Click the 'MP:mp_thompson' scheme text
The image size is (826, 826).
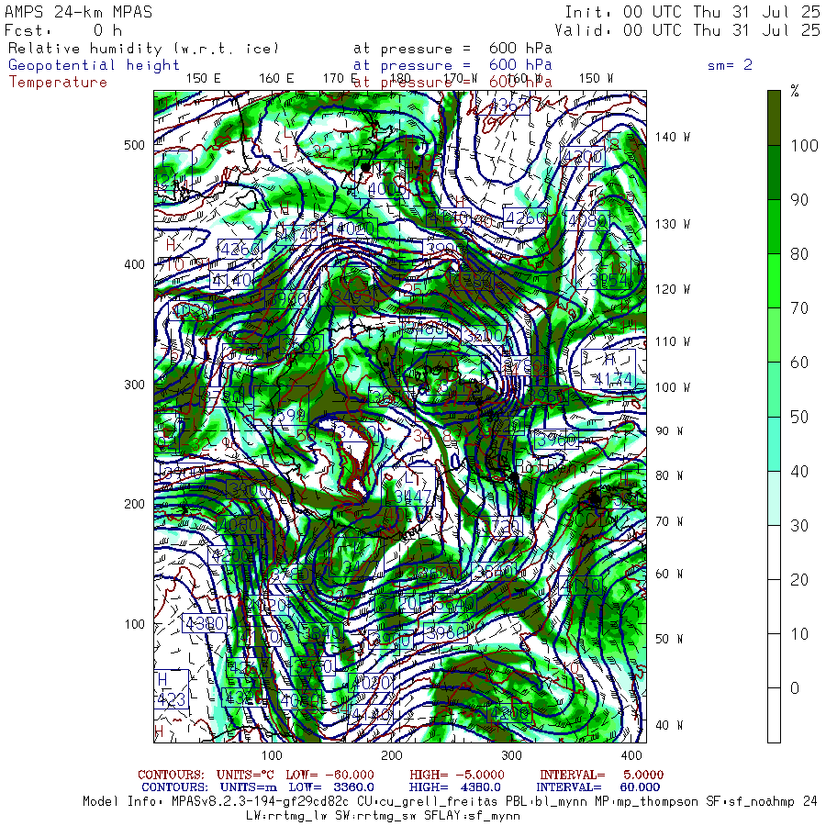tap(645, 802)
